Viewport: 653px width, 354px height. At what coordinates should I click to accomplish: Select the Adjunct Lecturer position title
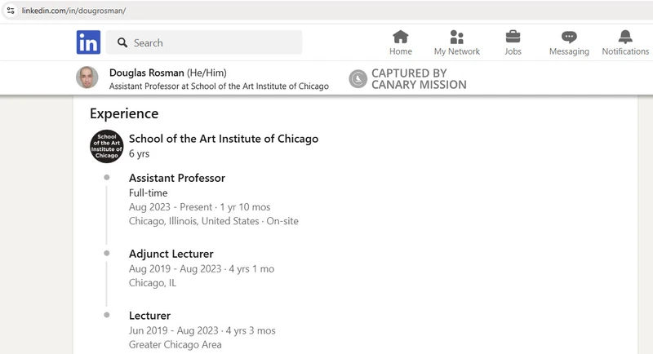click(171, 254)
